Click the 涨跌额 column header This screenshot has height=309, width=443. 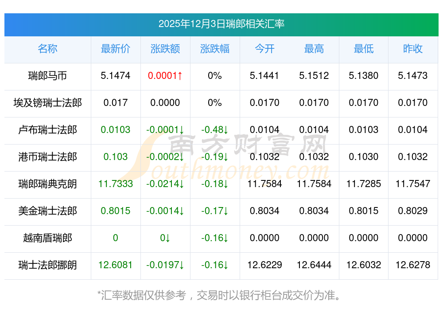click(x=165, y=49)
